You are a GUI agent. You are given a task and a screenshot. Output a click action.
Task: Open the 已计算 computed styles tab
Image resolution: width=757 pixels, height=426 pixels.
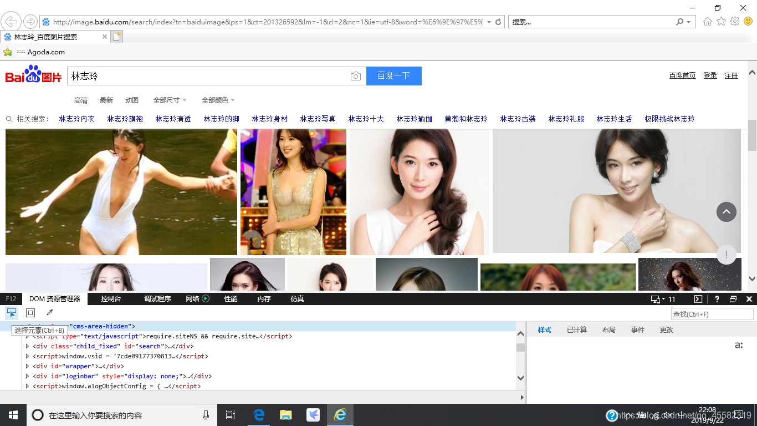pos(577,330)
